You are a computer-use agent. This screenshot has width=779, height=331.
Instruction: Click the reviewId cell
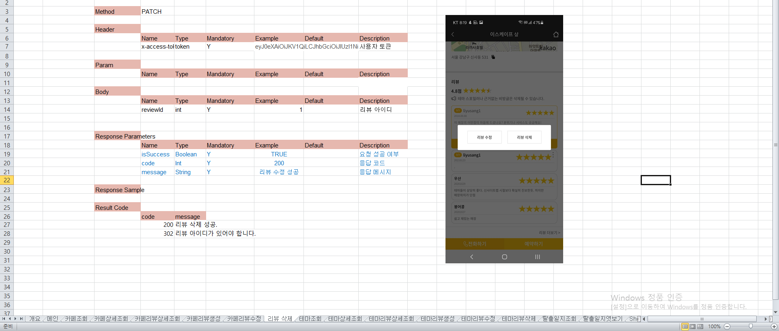tap(157, 109)
